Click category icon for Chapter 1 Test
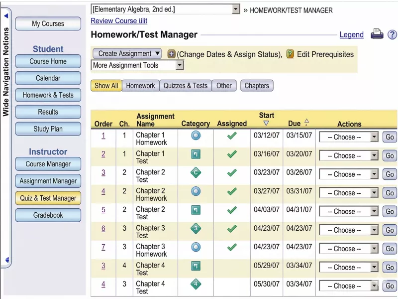 (196, 154)
